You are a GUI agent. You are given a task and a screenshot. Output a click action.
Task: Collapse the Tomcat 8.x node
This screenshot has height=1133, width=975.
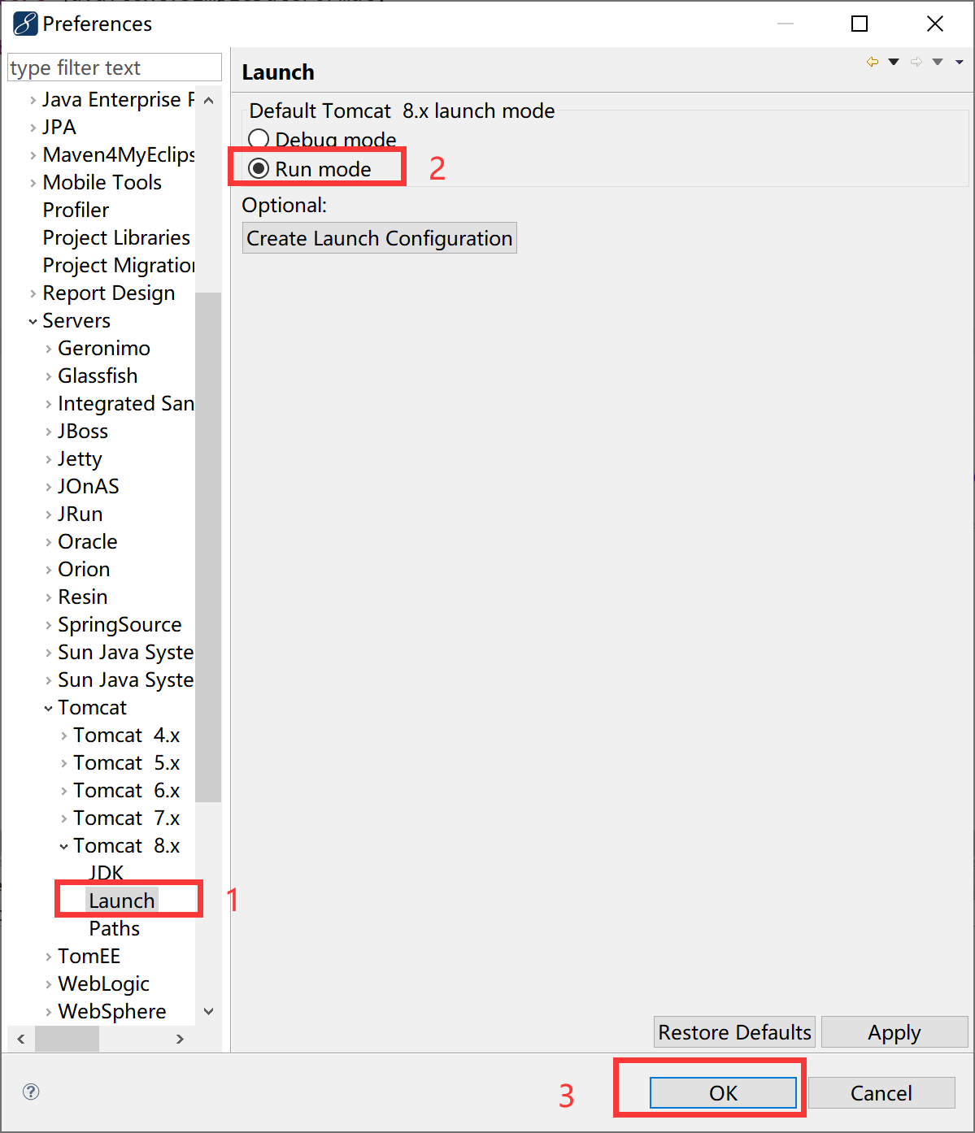click(63, 846)
